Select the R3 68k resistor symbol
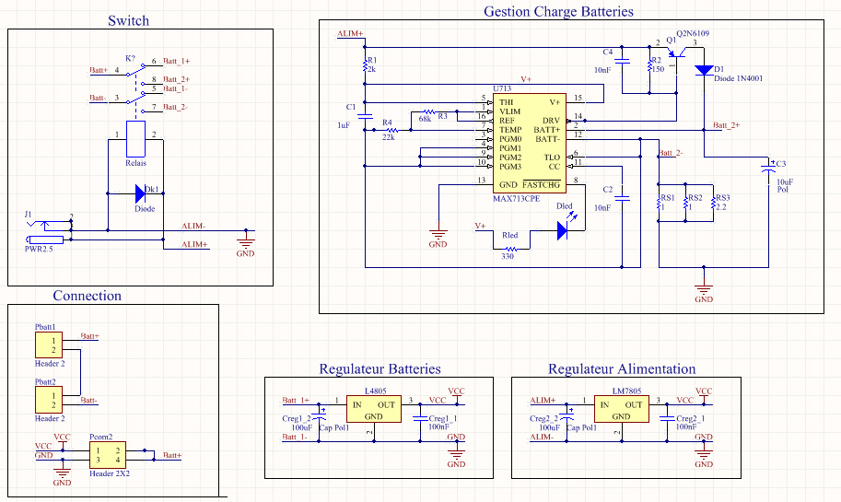Viewport: 841px width, 502px height. point(429,111)
